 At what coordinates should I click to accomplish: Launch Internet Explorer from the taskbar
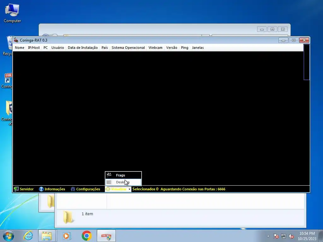coord(28,236)
